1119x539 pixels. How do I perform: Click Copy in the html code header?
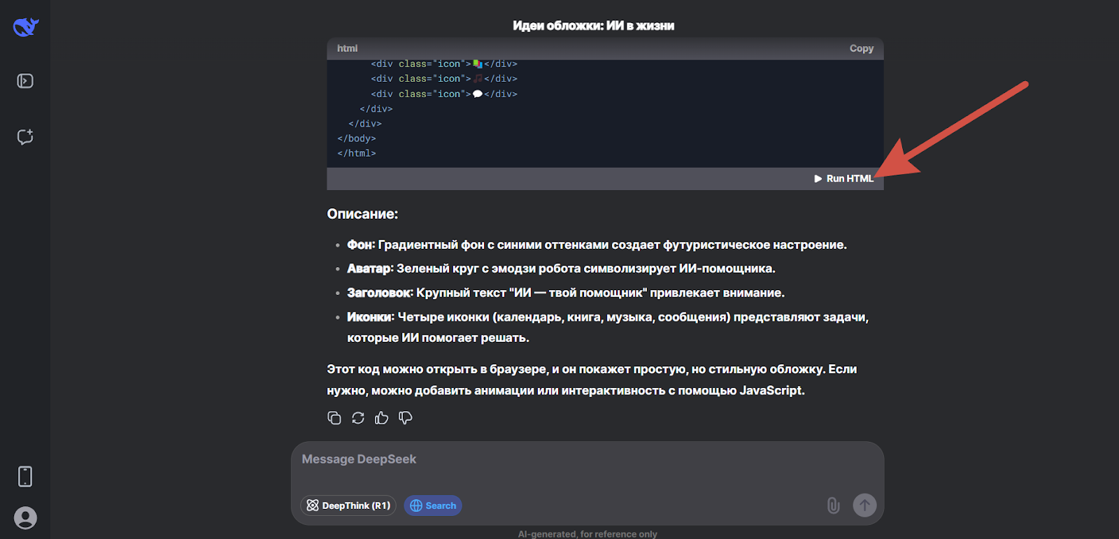861,48
